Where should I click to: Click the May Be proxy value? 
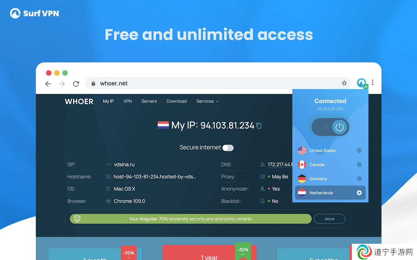[280, 177]
